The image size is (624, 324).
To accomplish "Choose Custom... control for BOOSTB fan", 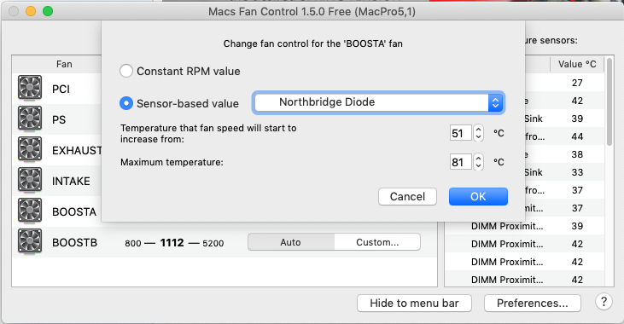I will 377,242.
